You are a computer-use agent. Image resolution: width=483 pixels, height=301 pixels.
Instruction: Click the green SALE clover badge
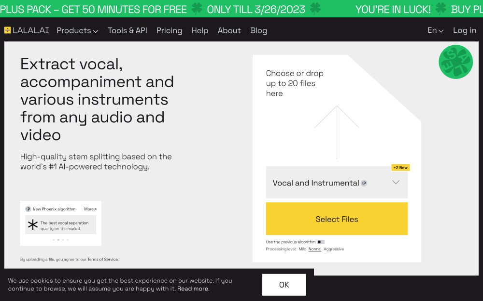coord(455,62)
